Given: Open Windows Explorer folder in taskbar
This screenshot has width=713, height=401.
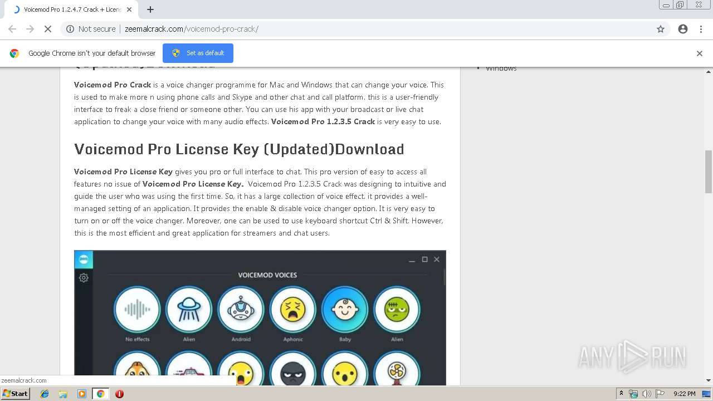Looking at the screenshot, I should (63, 394).
